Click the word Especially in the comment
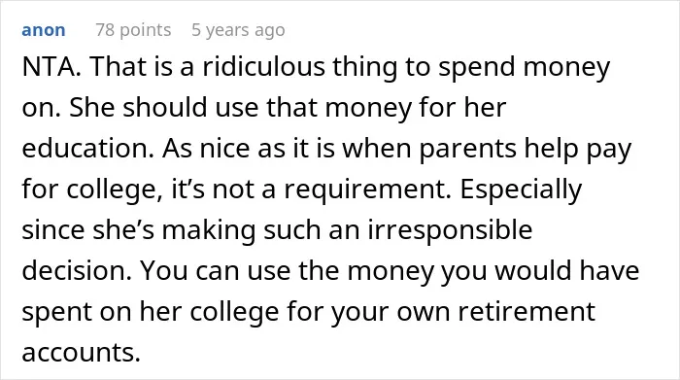The image size is (680, 380). (521, 190)
